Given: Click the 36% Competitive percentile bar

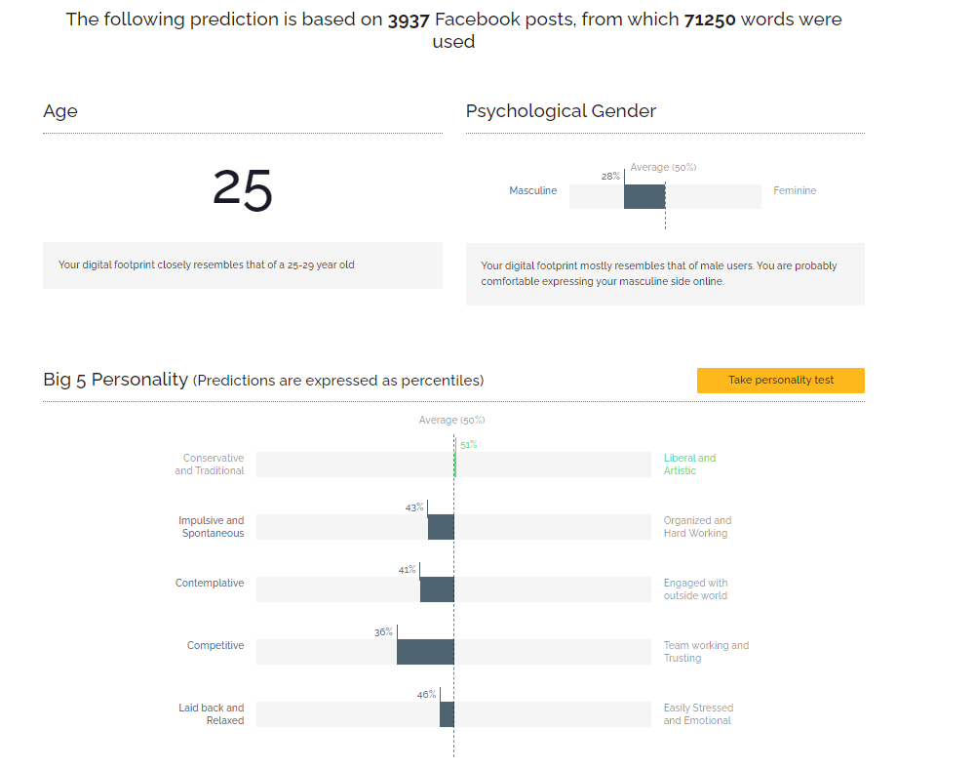Looking at the screenshot, I should tap(425, 652).
